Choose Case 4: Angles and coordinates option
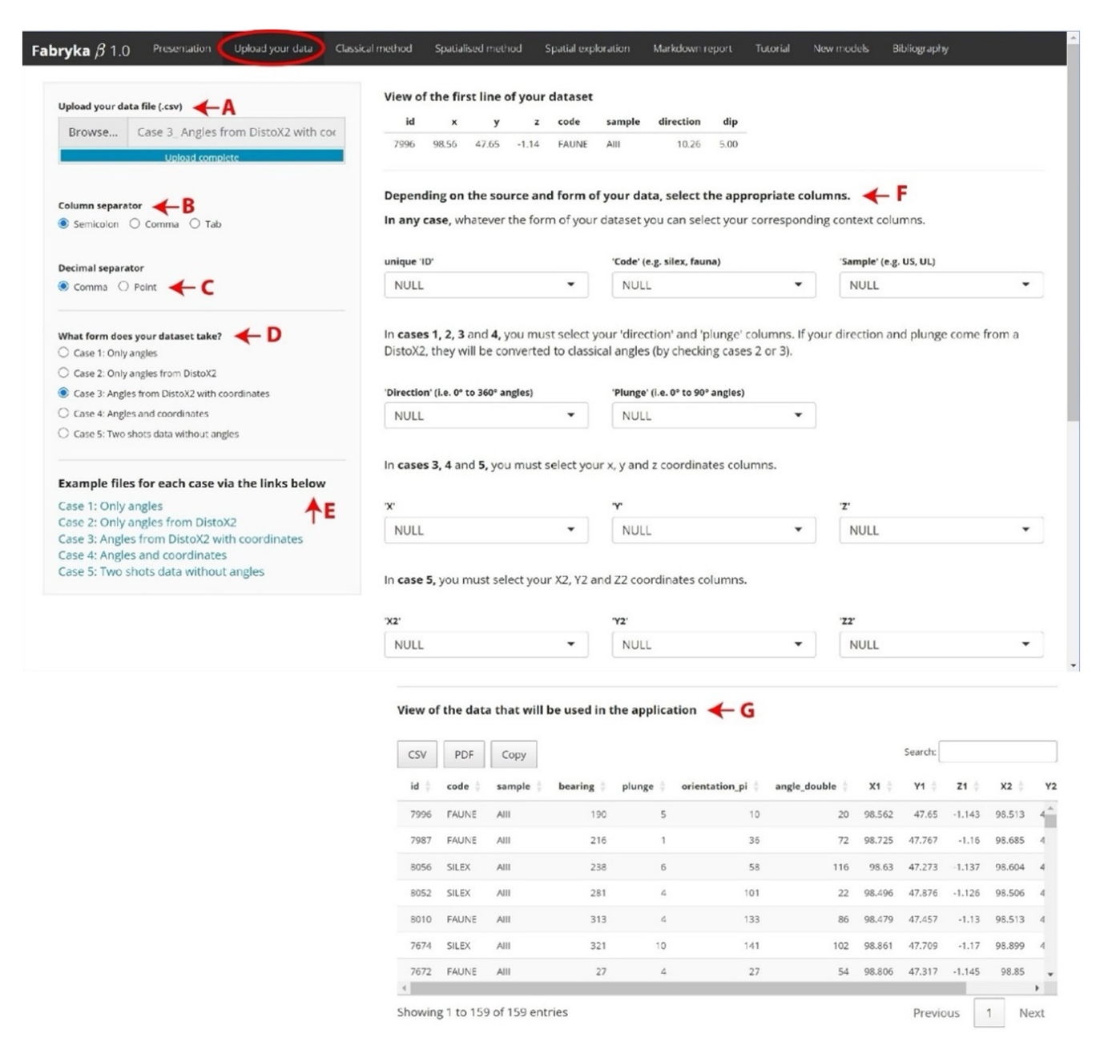 63,413
